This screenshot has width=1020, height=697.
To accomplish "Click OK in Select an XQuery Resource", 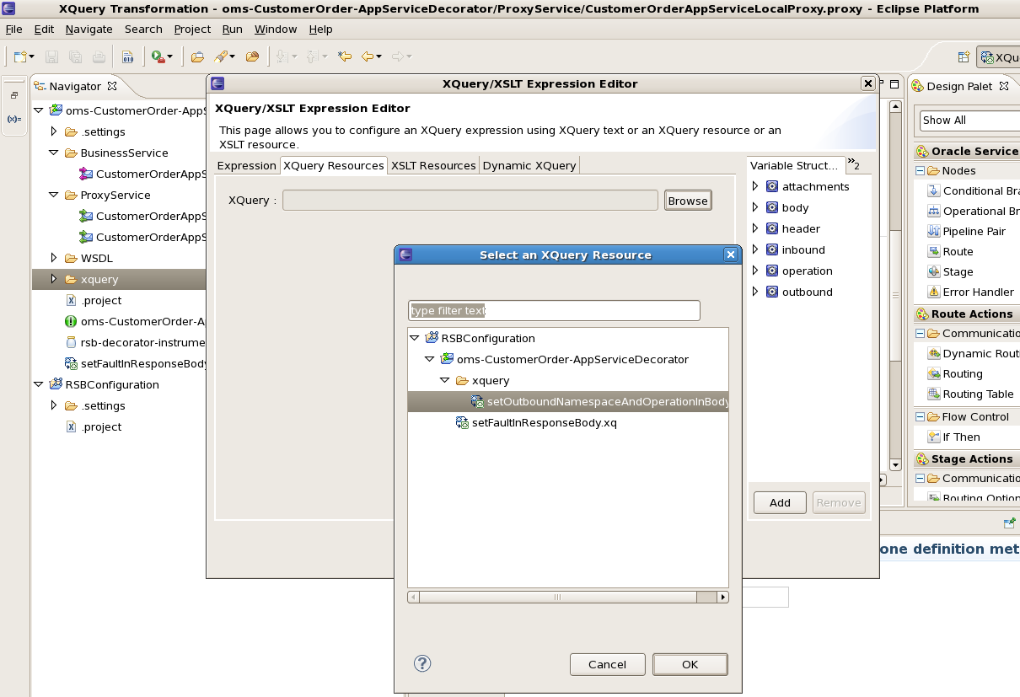I will pos(690,664).
